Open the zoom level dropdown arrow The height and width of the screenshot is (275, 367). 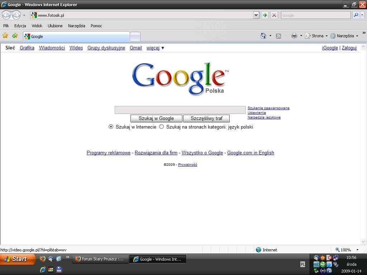point(357,250)
